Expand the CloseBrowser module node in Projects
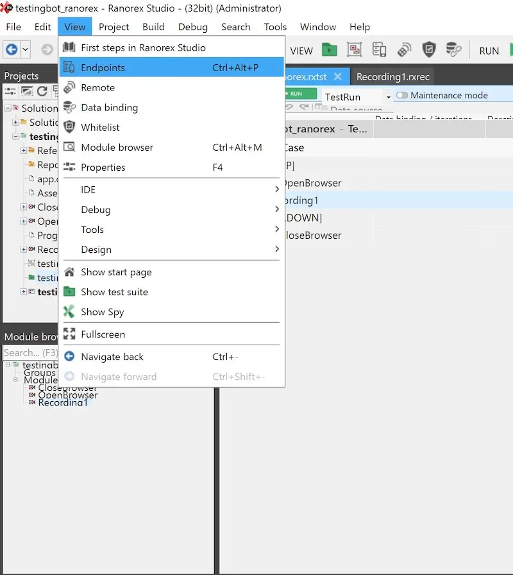513x575 pixels. (24, 207)
